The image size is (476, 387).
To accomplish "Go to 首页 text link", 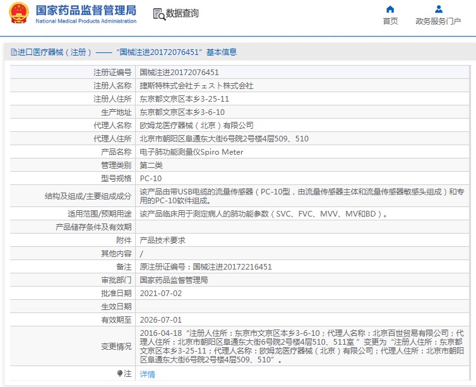I will pyautogui.click(x=390, y=21).
